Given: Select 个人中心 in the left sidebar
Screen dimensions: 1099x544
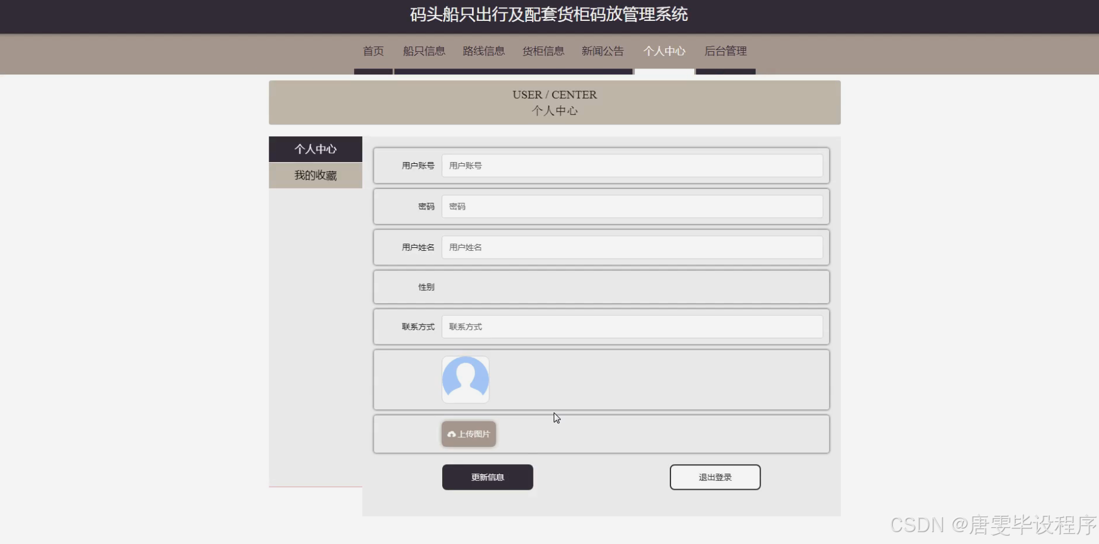Looking at the screenshot, I should point(315,149).
